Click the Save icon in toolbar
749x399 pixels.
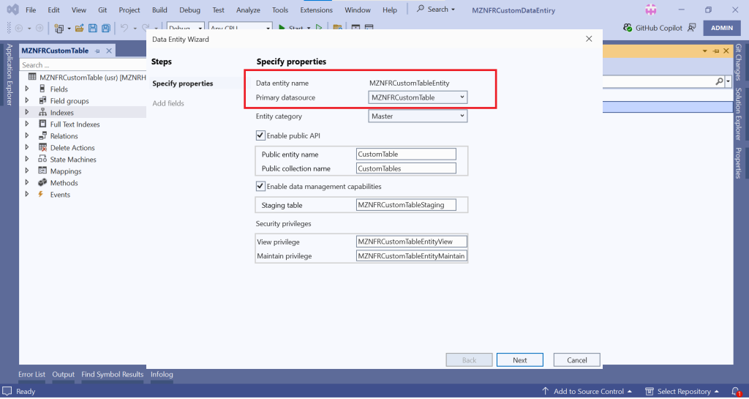point(93,29)
